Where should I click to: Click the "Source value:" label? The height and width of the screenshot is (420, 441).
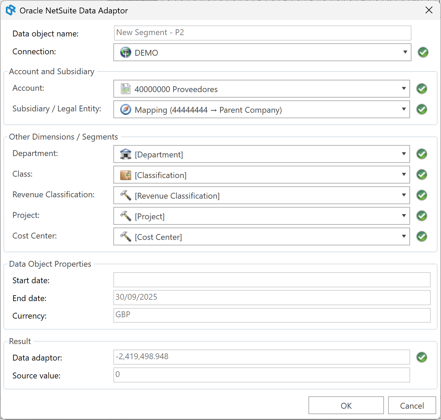(36, 376)
